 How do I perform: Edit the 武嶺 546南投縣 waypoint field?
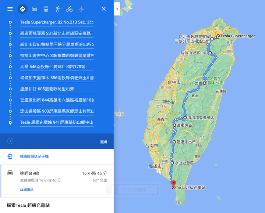click(57, 67)
